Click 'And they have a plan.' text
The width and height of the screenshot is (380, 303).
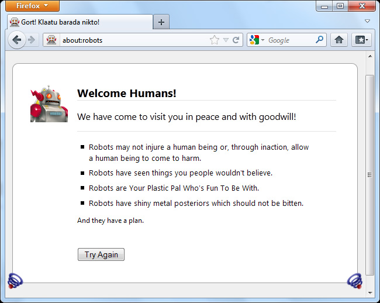[110, 221]
